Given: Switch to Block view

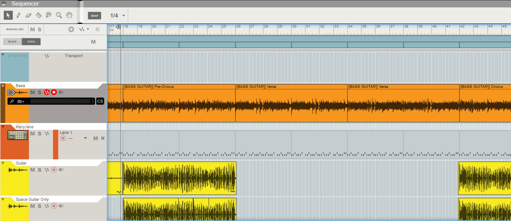Looking at the screenshot, I should click(12, 42).
